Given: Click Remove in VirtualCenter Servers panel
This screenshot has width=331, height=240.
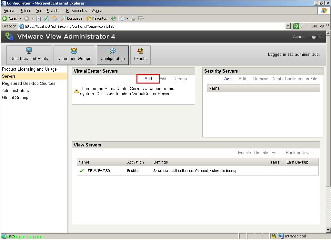Looking at the screenshot, I should point(181,79).
